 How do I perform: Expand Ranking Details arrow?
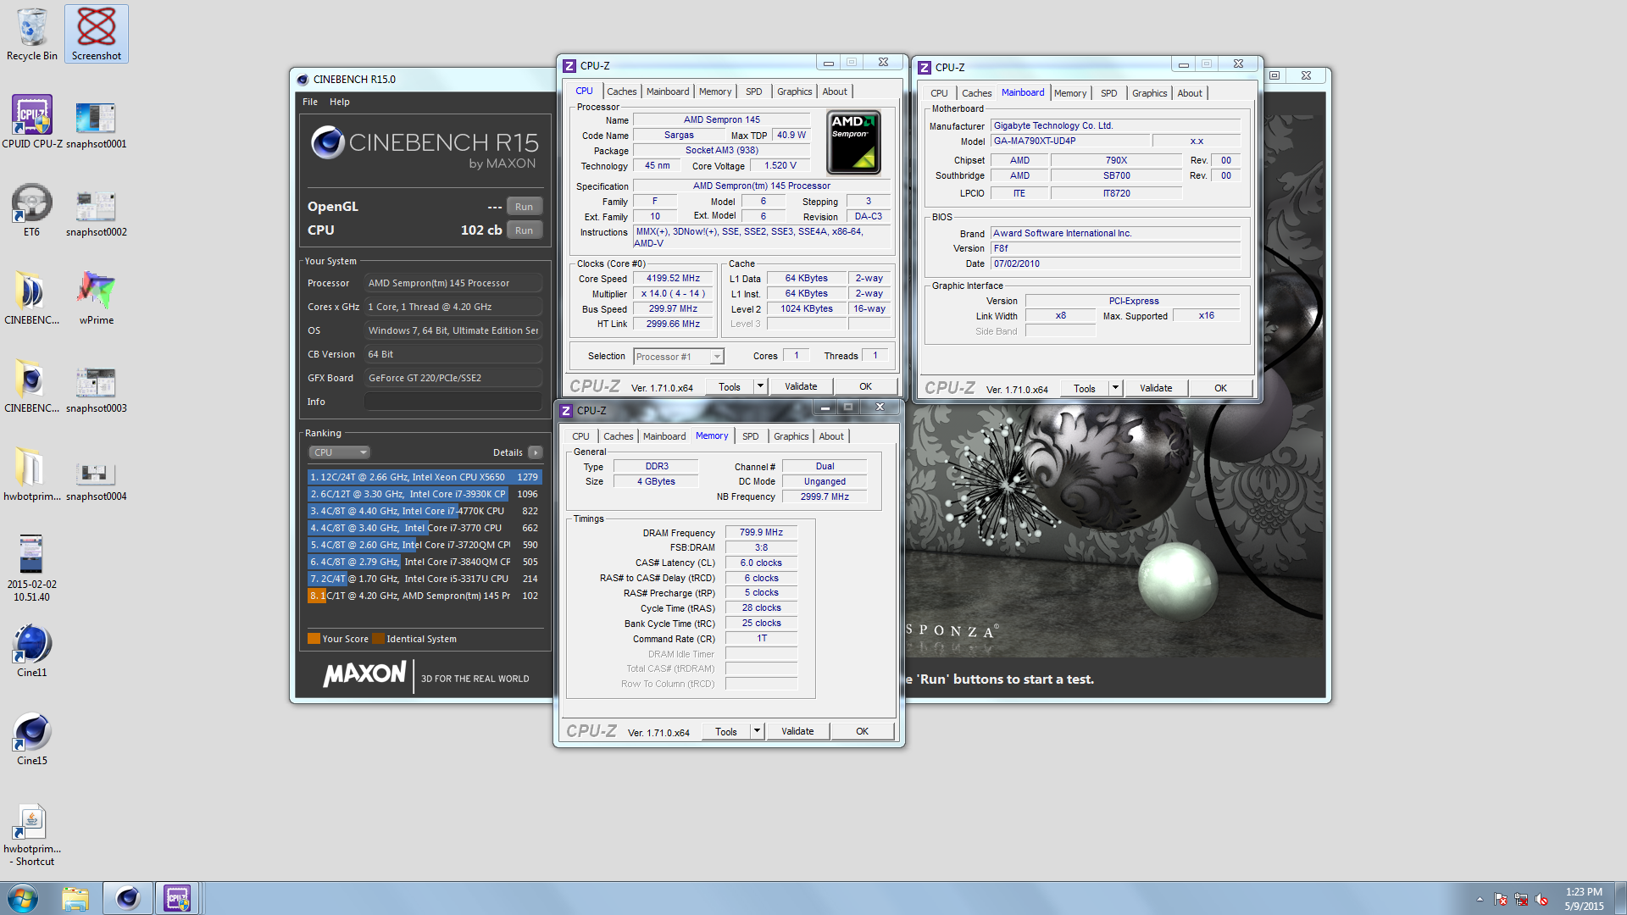coord(536,452)
